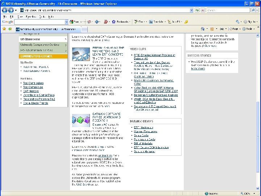Go forward with the IE Forward arrow
261x196 pixels.
(x=11, y=10)
